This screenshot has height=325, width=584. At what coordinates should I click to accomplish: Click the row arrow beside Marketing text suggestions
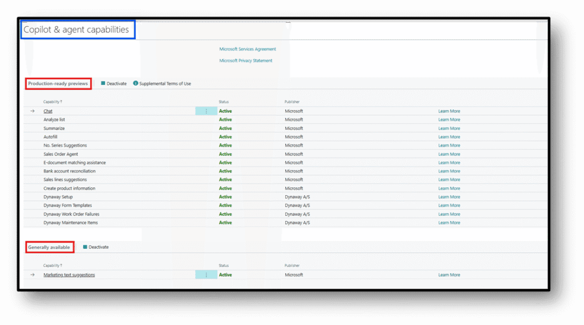(33, 275)
